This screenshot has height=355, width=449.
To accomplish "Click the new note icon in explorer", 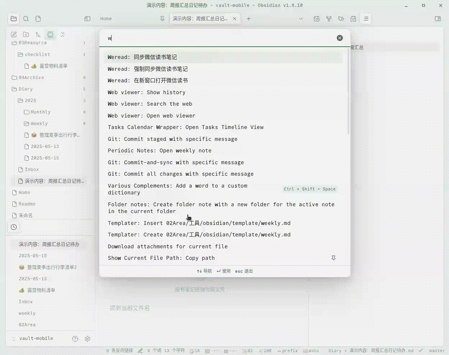I will coord(14,34).
